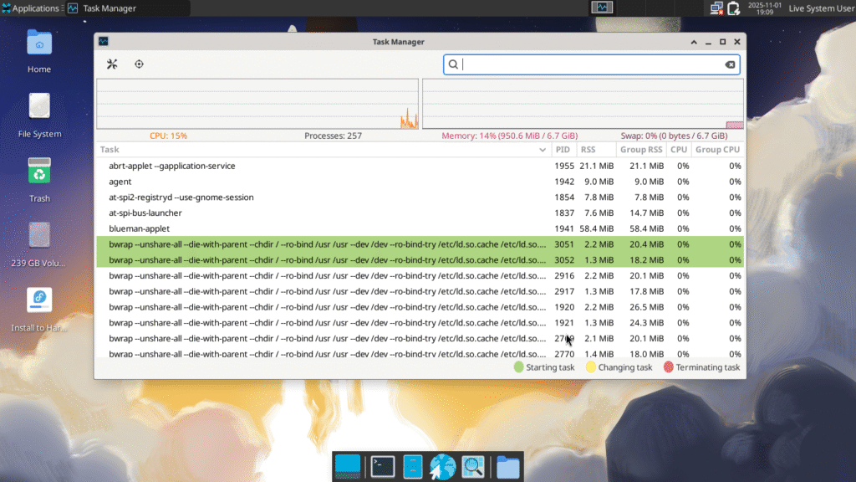Image resolution: width=856 pixels, height=482 pixels.
Task: Open the Applications menu
Action: click(30, 8)
